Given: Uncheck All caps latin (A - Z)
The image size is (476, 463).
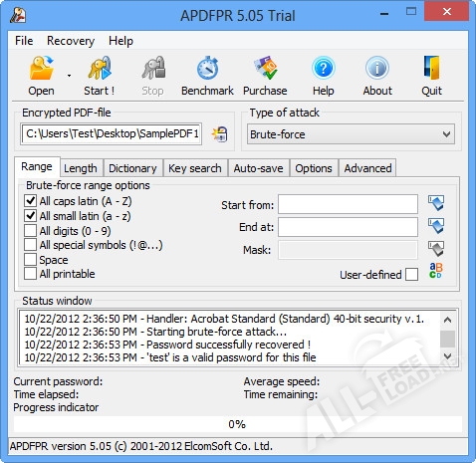Looking at the screenshot, I should (30, 200).
